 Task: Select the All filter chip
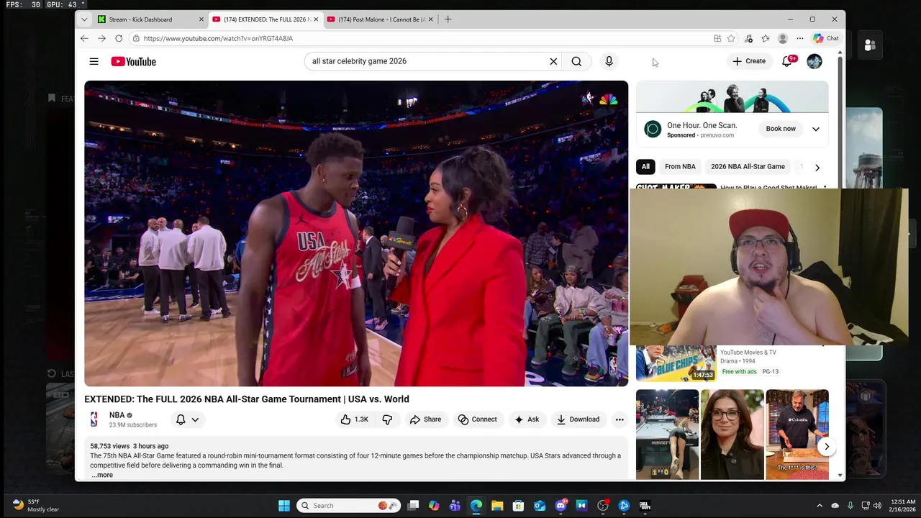pos(645,167)
